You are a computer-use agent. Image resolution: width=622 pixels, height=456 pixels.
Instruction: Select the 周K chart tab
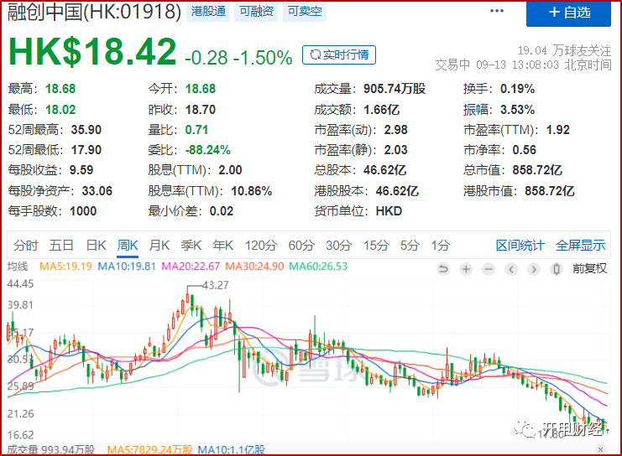click(x=128, y=246)
